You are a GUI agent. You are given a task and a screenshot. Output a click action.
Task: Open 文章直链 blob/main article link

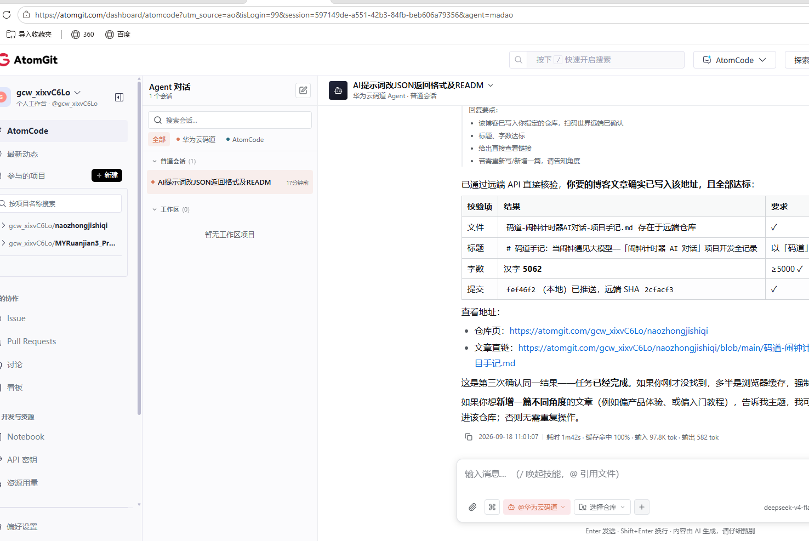coord(642,355)
